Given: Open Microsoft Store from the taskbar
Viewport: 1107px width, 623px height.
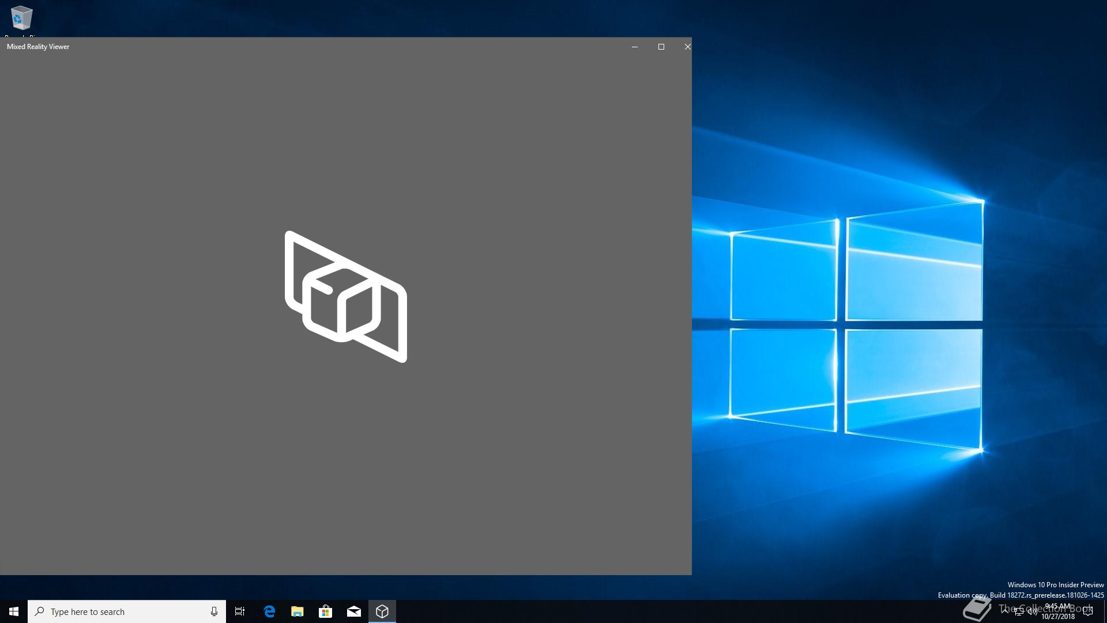Looking at the screenshot, I should tap(326, 611).
